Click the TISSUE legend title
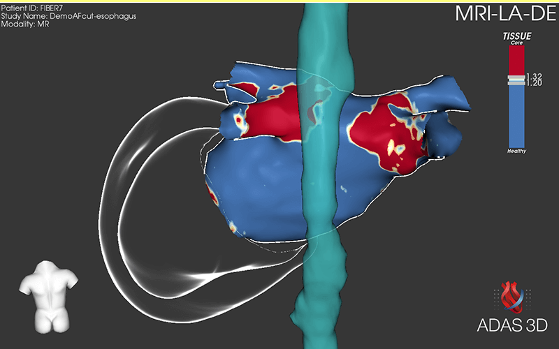 [x=517, y=36]
